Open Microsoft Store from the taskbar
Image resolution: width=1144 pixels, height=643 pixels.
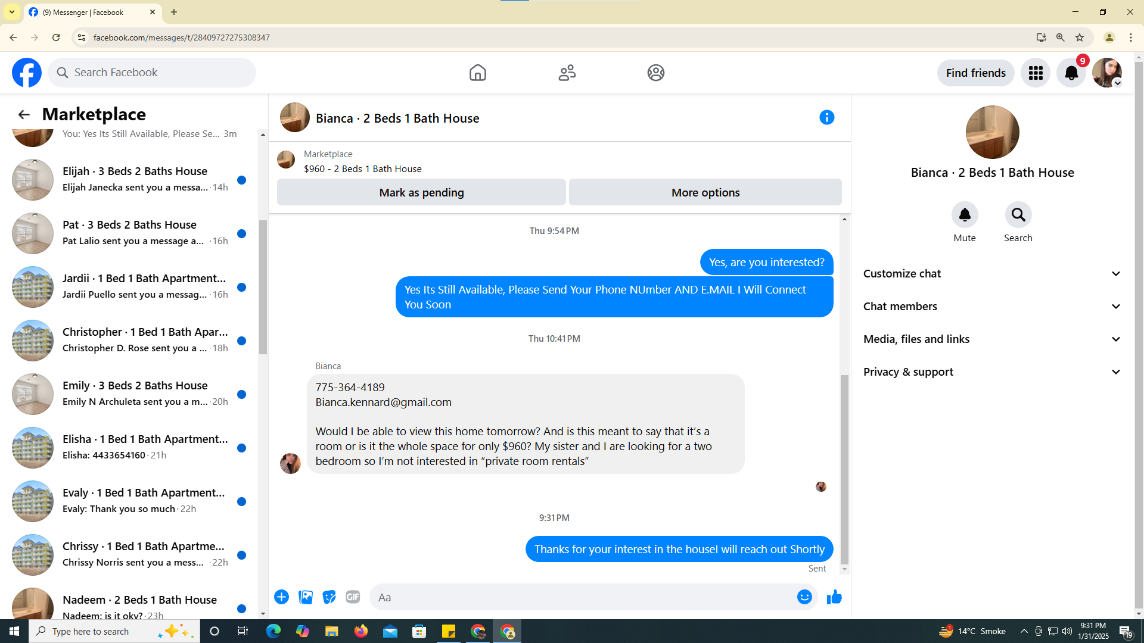point(419,631)
